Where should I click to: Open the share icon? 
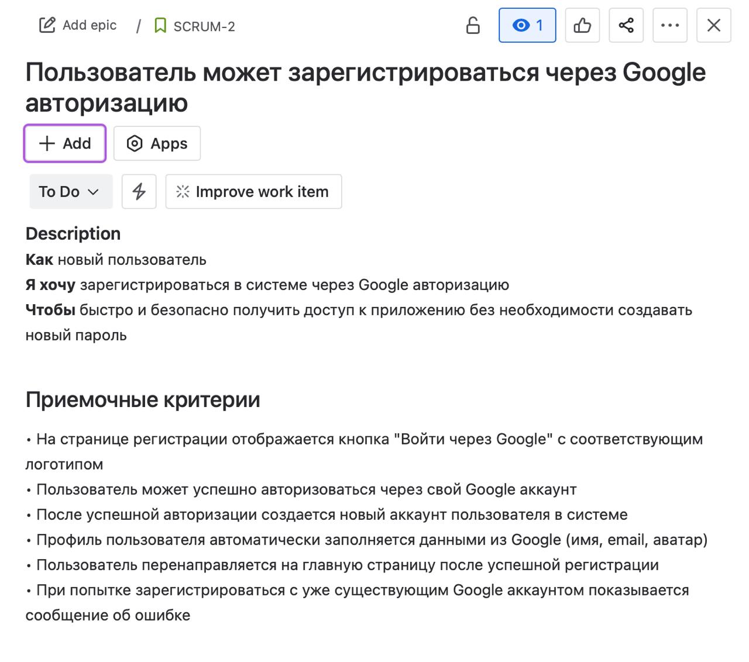(x=626, y=25)
